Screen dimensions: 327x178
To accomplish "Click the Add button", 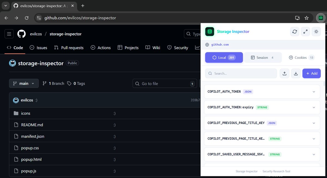I will (311, 73).
